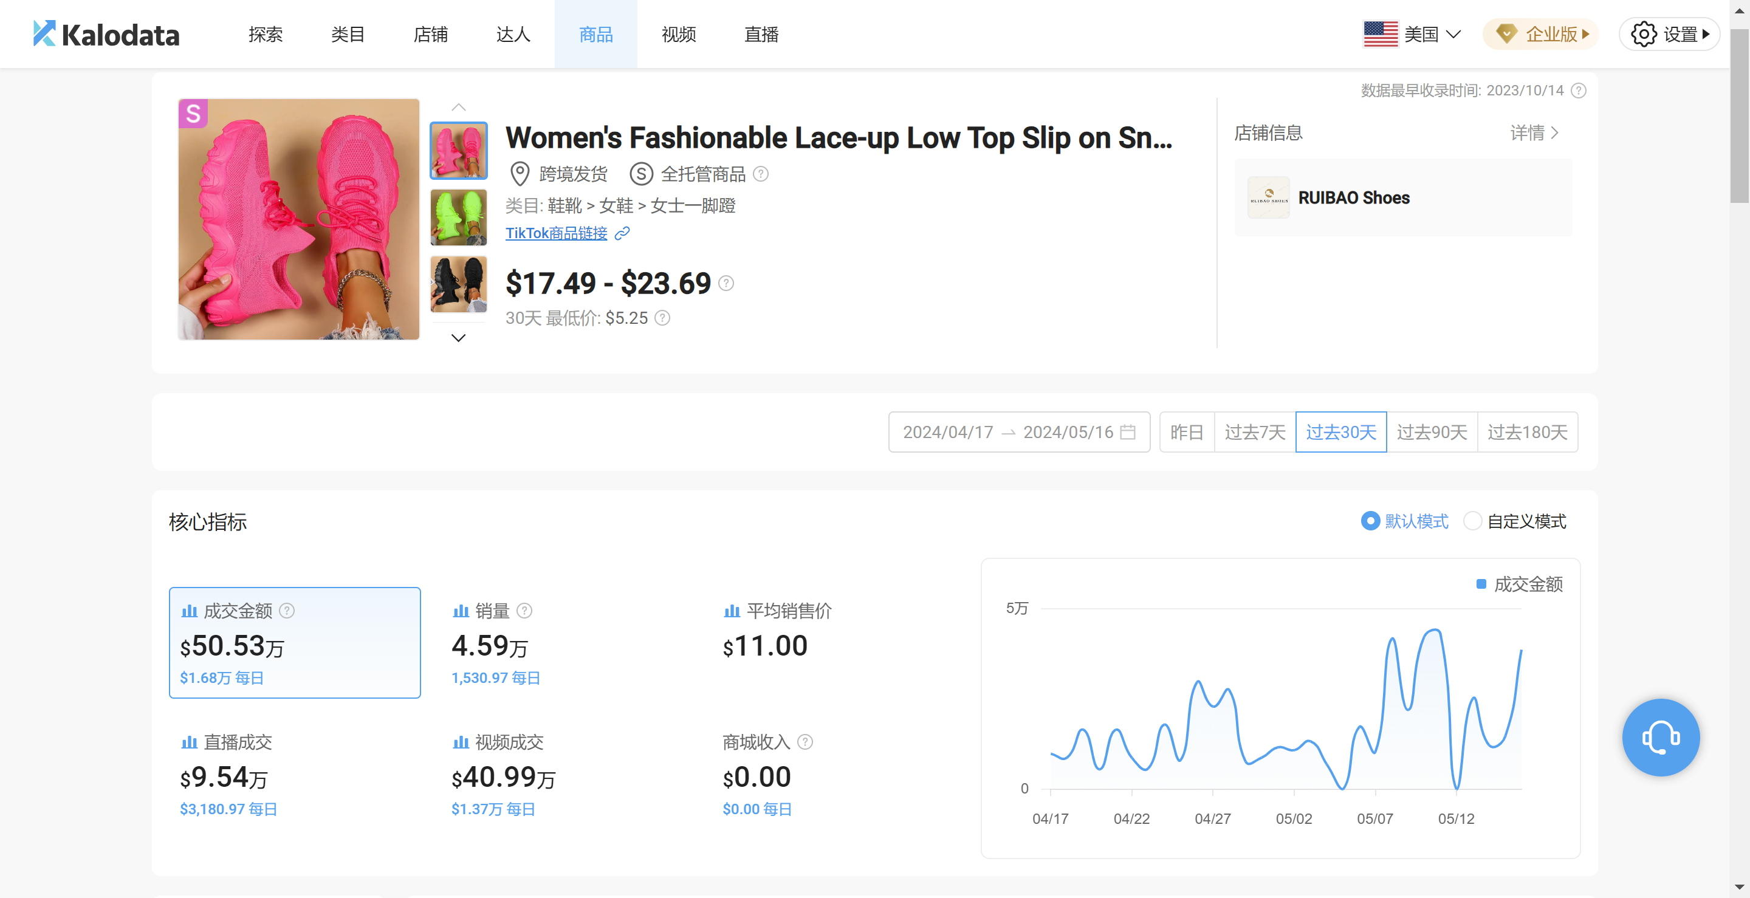Click the link icon beside TikTok商品链接
The image size is (1750, 898).
(x=622, y=234)
